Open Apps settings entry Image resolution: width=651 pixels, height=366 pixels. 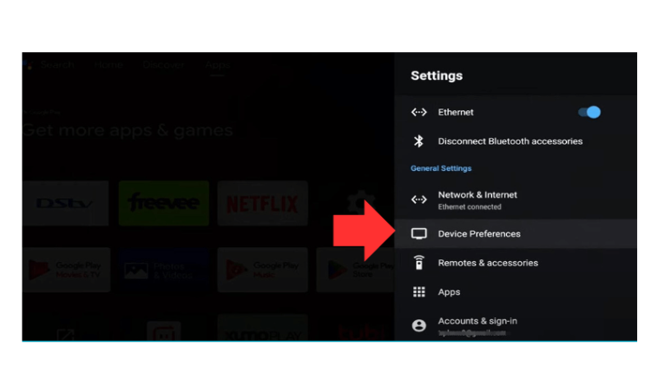tap(516, 291)
